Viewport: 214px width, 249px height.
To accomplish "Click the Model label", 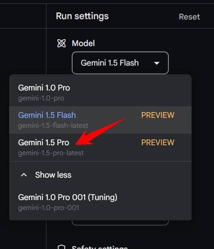I will pos(83,43).
